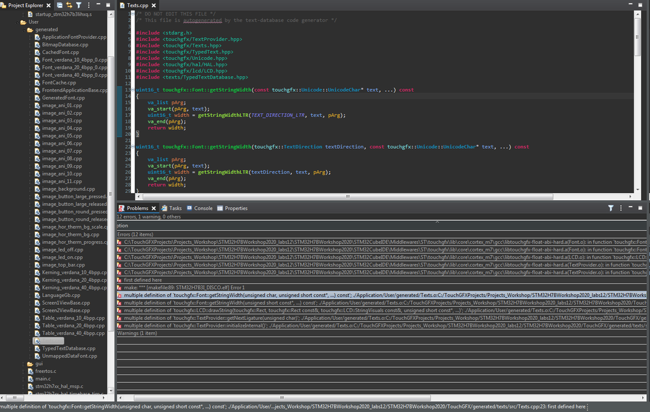This screenshot has height=412, width=650.
Task: Open Table_verdana_40_4bpp.cpp in explorer
Action: (73, 333)
